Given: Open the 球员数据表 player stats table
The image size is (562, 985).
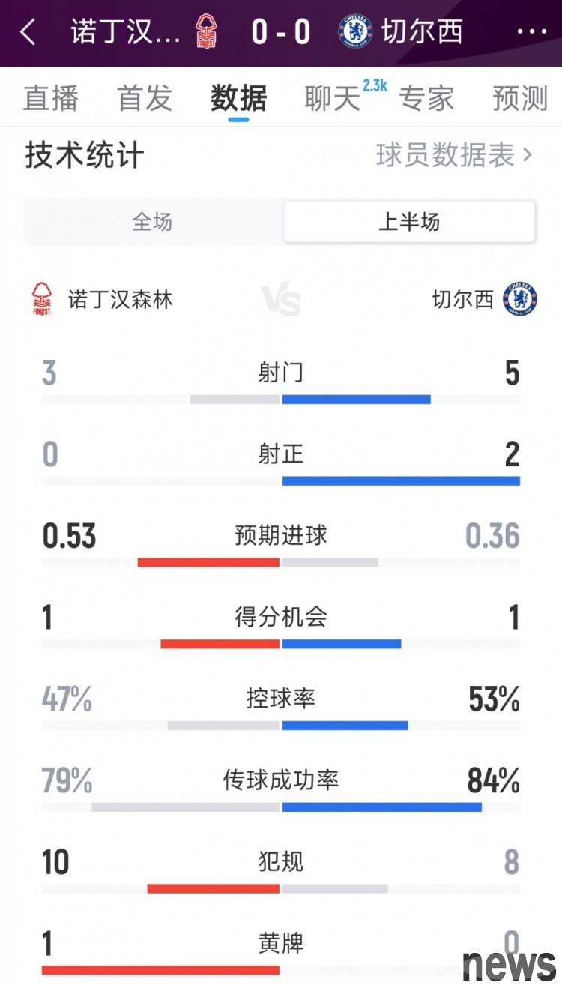Looking at the screenshot, I should [454, 156].
